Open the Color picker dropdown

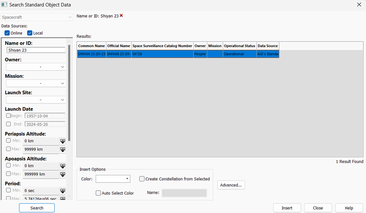(113, 179)
